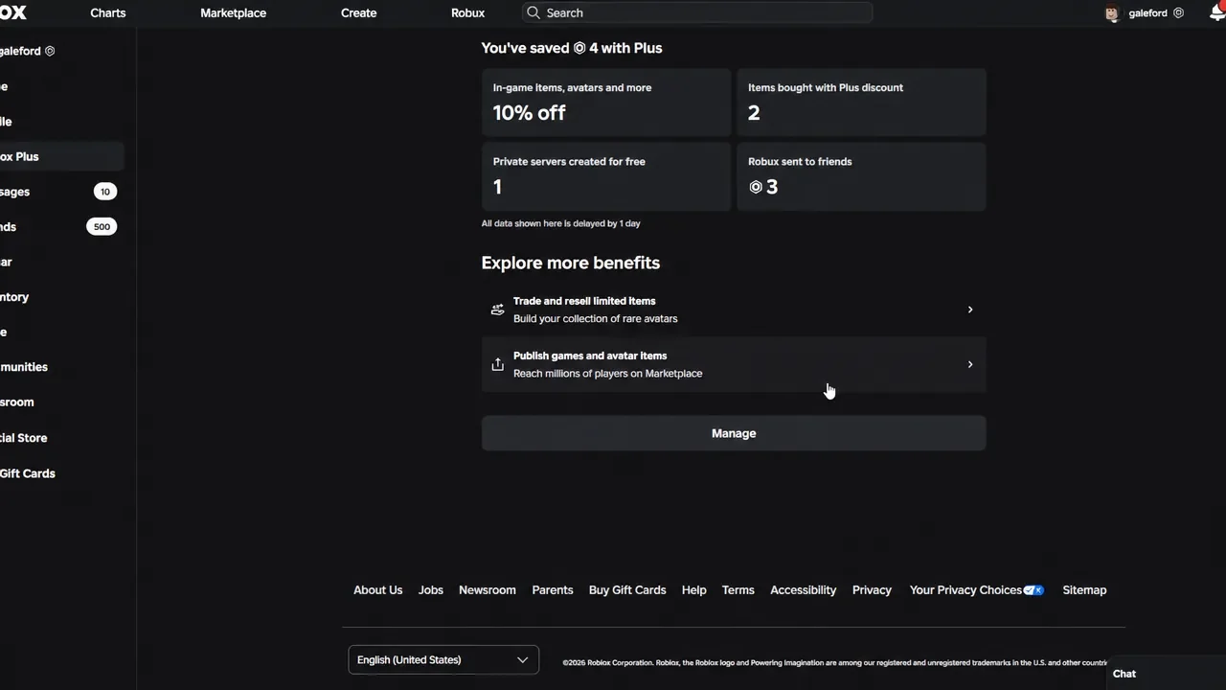Click the upload icon beside Publish games and avatar items
The height and width of the screenshot is (690, 1226).
[497, 364]
